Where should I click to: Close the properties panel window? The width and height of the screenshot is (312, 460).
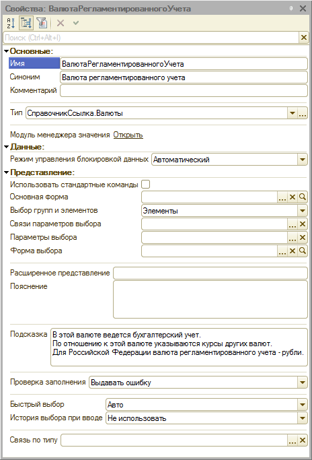(x=303, y=8)
